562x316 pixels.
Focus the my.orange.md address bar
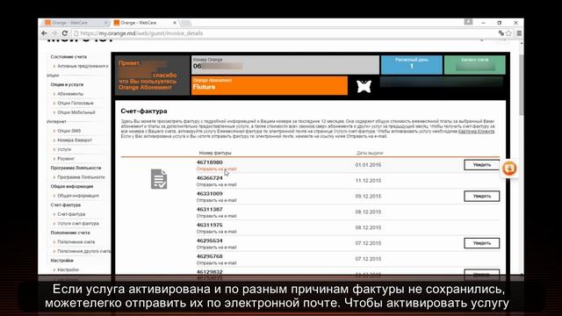point(283,33)
